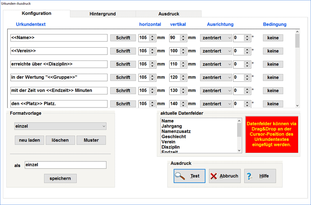This screenshot has width=311, height=205.
Task: Select Geschlecht in aktuelle Datenfelder list
Action: [x=174, y=136]
